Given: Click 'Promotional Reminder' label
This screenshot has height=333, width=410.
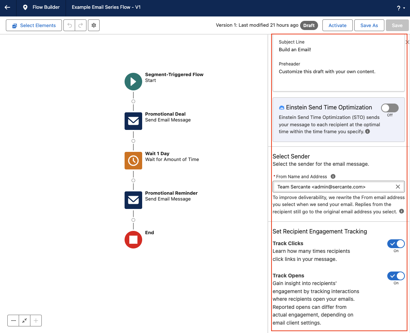Looking at the screenshot, I should pyautogui.click(x=171, y=193).
